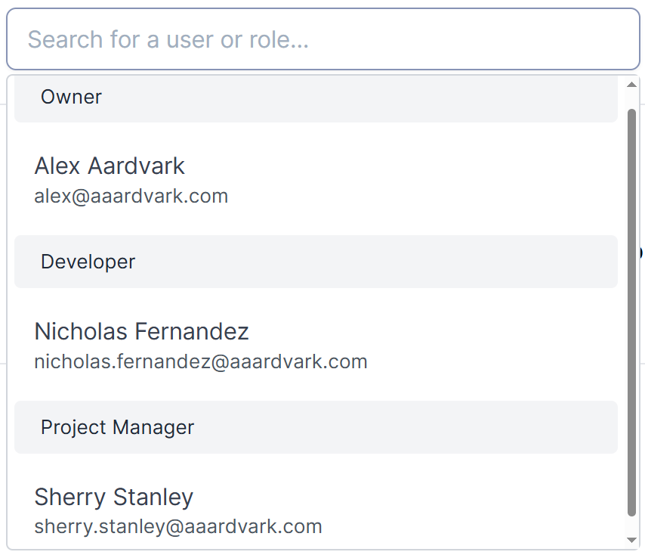Click the email nicholas.fernandez@aaardvark.com
The image size is (645, 555).
point(200,361)
